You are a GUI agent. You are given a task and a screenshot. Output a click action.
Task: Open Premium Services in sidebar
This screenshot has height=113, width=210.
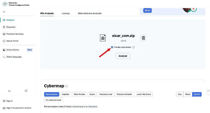(x=15, y=34)
